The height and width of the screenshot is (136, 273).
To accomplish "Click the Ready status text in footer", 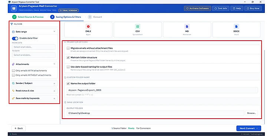I will pyautogui.click(x=131, y=128).
